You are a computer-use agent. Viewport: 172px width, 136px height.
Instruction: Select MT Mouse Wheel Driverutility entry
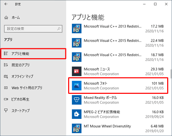(x=118, y=128)
